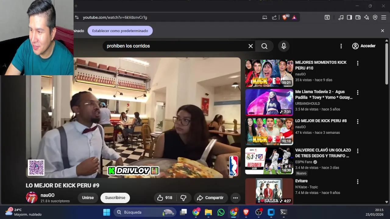Open options for Me Llama Todavía 2
Viewport: 390px width, 219px height.
358,92
